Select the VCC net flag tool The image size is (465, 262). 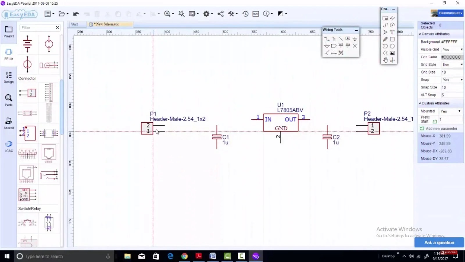click(341, 46)
